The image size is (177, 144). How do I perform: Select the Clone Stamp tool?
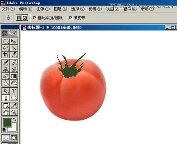point(6,69)
